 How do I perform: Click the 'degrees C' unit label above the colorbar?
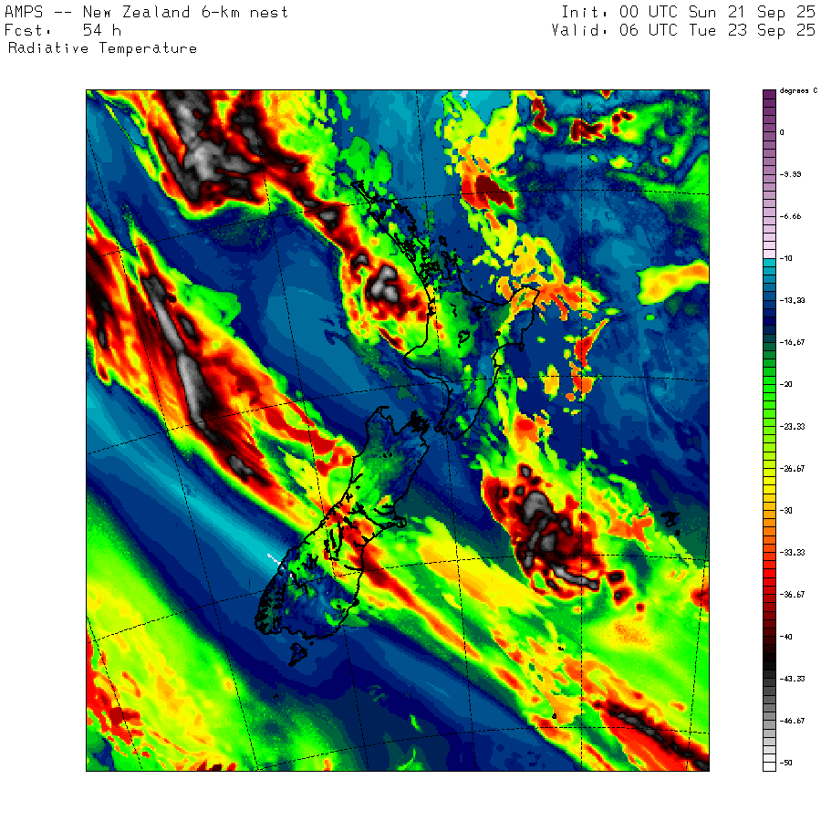tap(798, 91)
